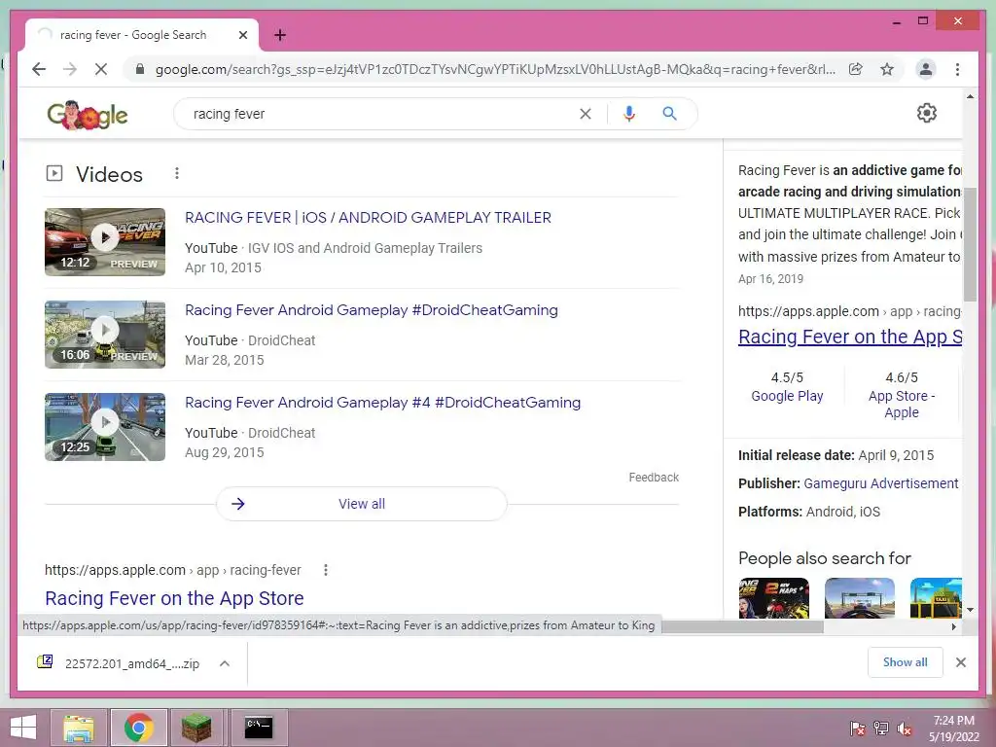Image resolution: width=996 pixels, height=747 pixels.
Task: Open side panel Racing Fever on the App link
Action: tap(850, 337)
